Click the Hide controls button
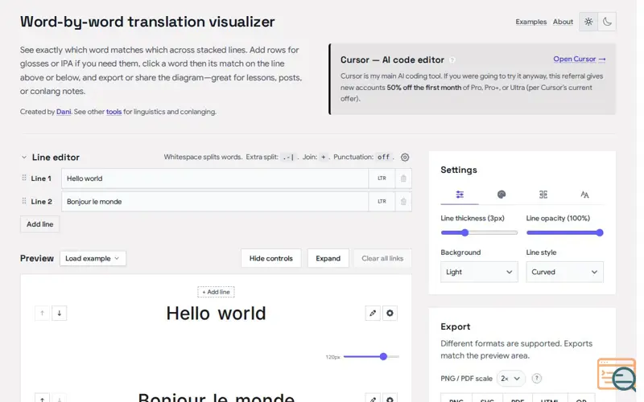 [x=271, y=258]
